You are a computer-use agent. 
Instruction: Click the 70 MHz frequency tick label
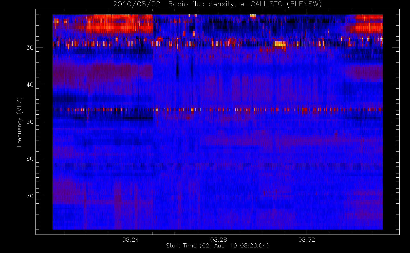(x=30, y=196)
